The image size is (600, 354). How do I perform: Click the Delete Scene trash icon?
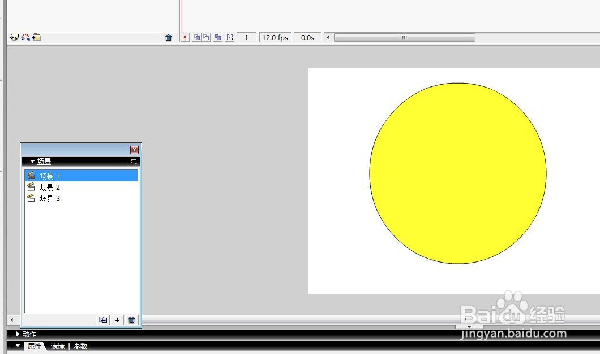pyautogui.click(x=132, y=320)
